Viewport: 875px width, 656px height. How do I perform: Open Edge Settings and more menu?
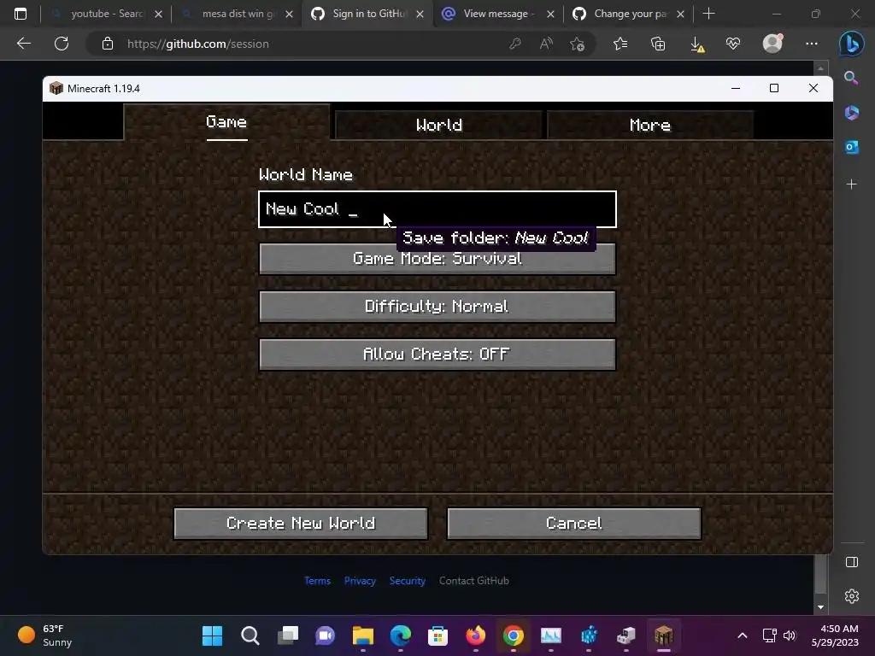click(812, 44)
